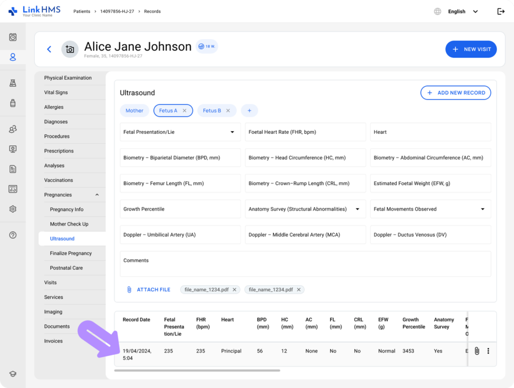514x388 pixels.
Task: Switch to the Mother tab
Action: [x=134, y=111]
